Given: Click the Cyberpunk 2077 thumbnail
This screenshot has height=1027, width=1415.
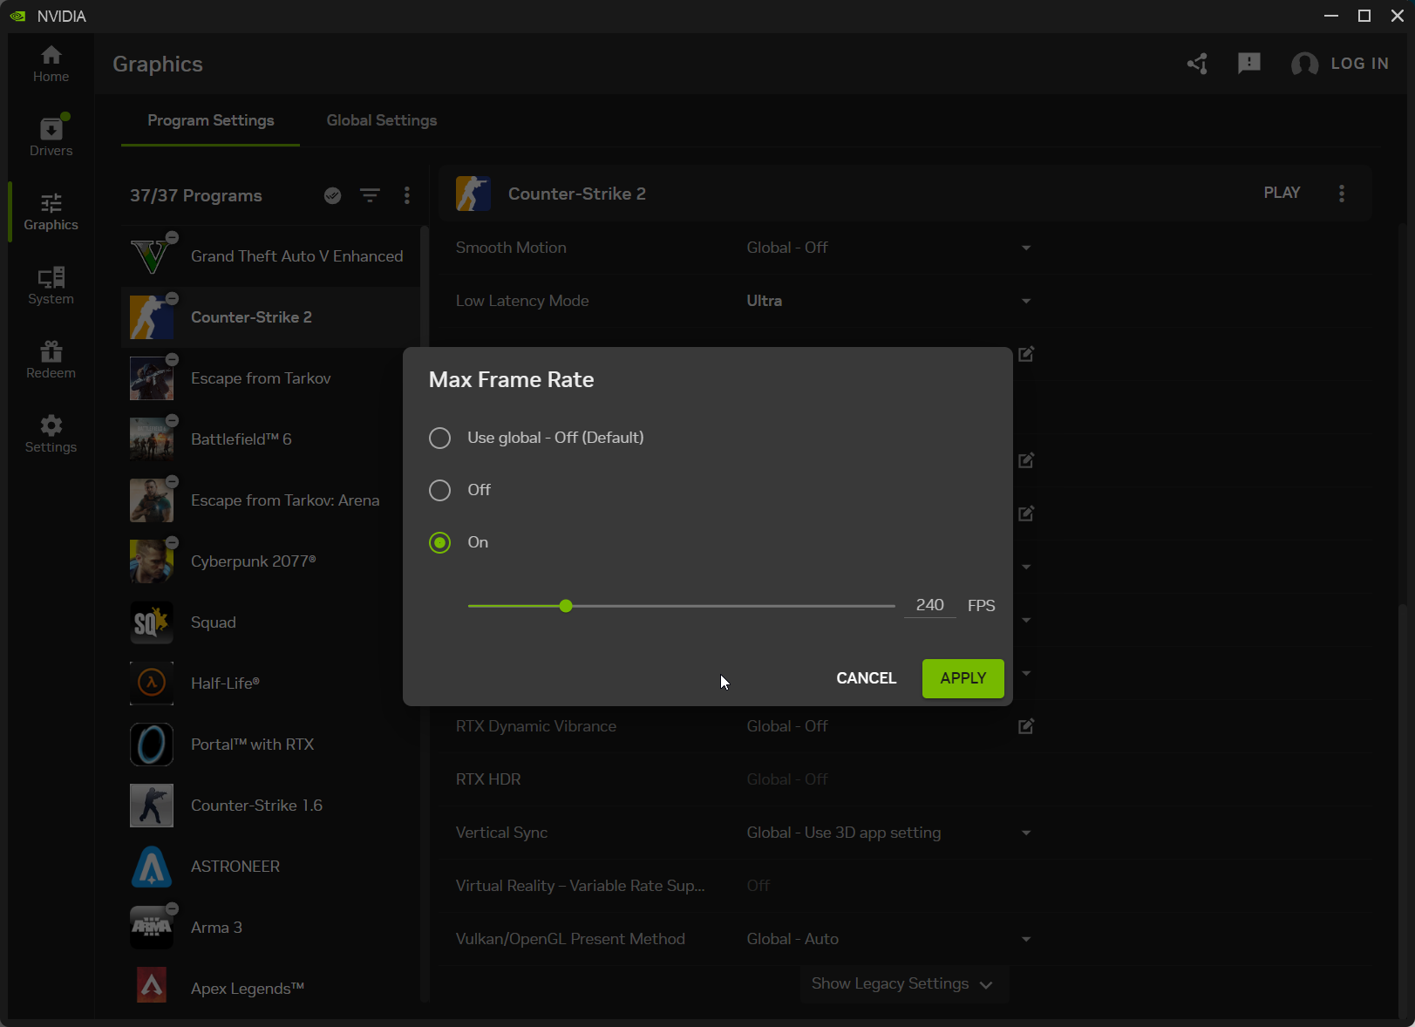Looking at the screenshot, I should click(151, 561).
